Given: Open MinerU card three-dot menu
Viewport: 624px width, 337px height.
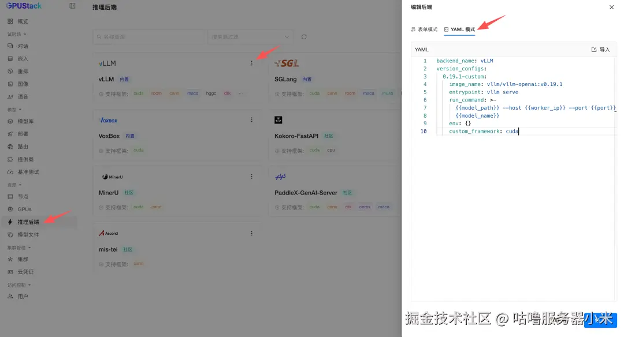Looking at the screenshot, I should click(251, 177).
